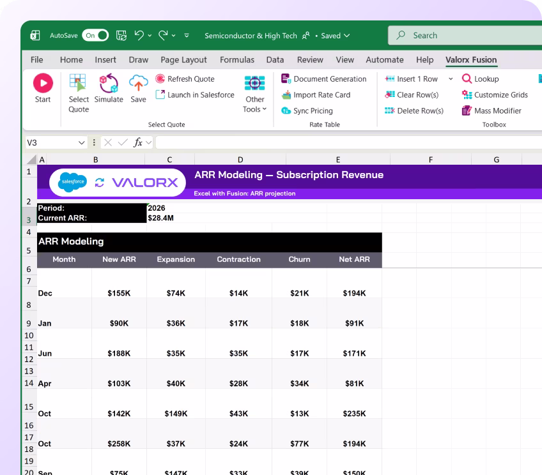Click the Current ARR value $28.4M
Image resolution: width=542 pixels, height=475 pixels.
tap(160, 218)
